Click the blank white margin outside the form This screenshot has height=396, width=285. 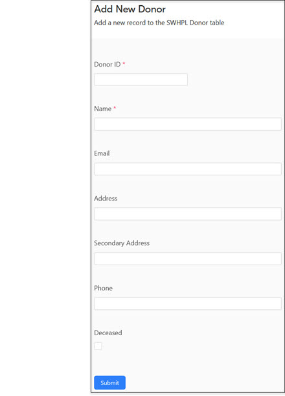(45, 198)
